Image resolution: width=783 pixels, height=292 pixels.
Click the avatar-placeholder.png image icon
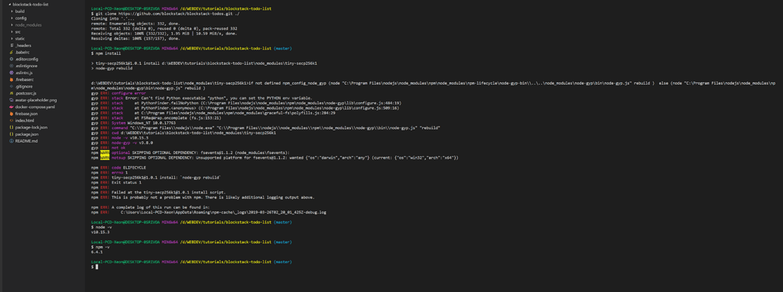(11, 100)
